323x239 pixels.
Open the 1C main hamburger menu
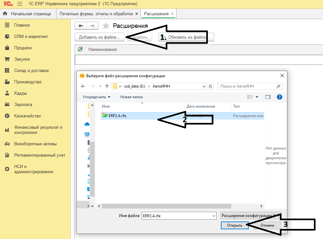pyautogui.click(x=20, y=4)
